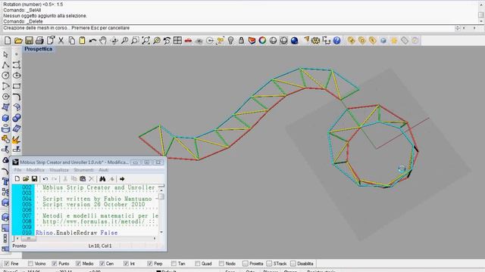The image size is (485, 272).
Task: Click the blue Box solid tool
Action: pos(5,118)
